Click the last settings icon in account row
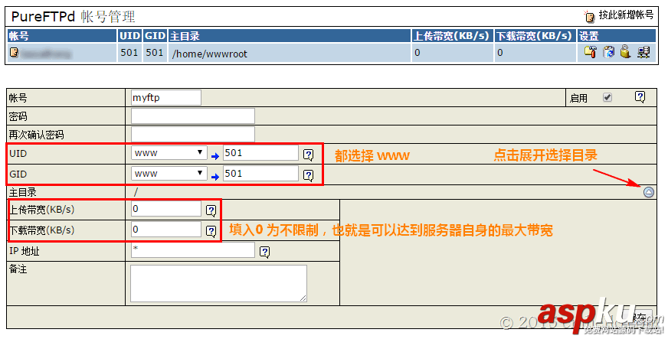This screenshot has width=668, height=339. (x=643, y=52)
